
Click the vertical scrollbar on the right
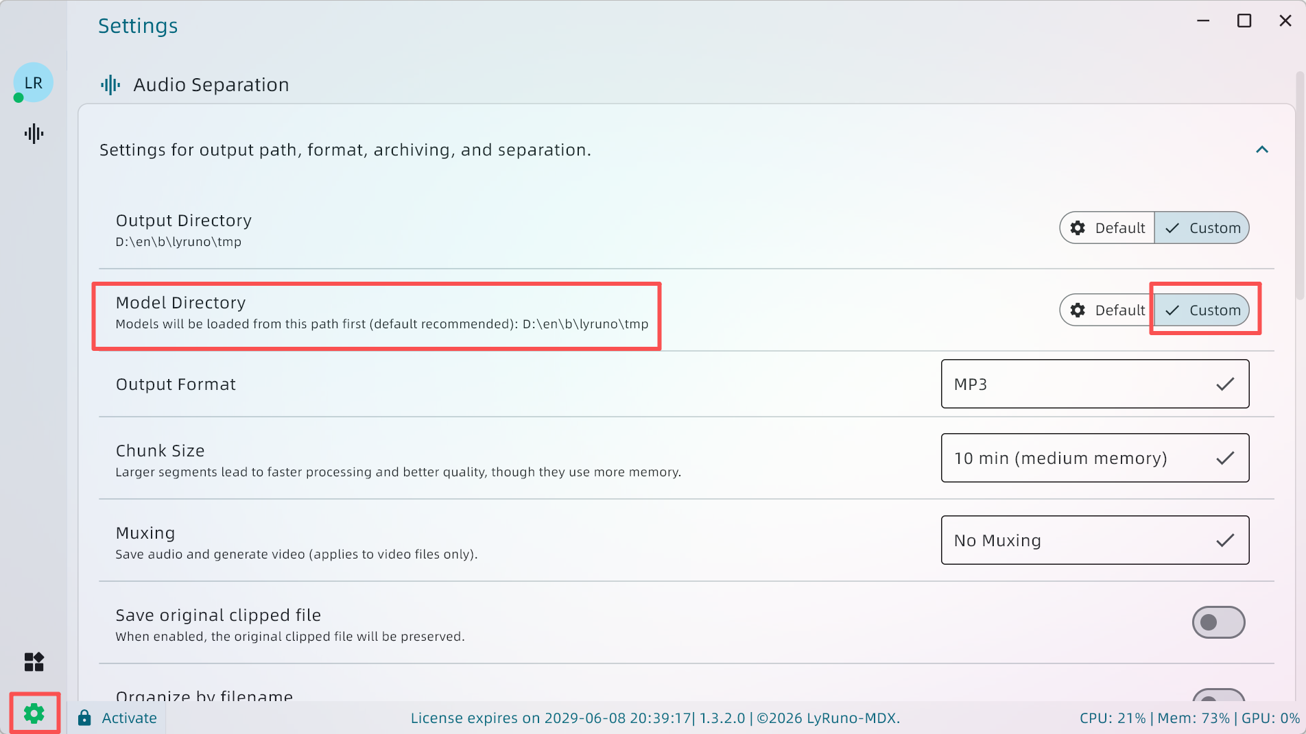click(x=1299, y=185)
